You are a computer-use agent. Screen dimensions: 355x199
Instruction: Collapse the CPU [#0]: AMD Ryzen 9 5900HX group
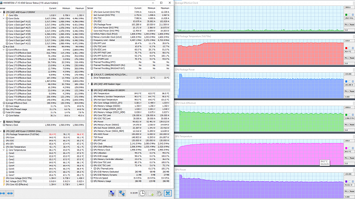[1, 12]
